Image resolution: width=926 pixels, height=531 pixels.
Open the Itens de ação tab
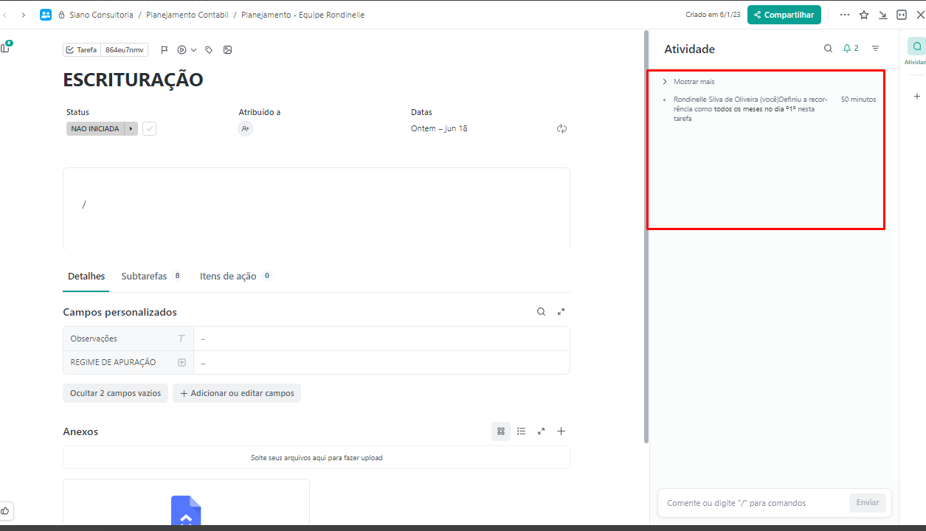(228, 277)
